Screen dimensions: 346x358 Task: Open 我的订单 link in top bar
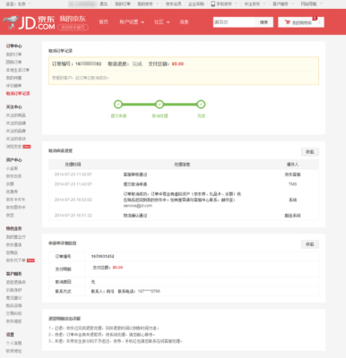[123, 4]
